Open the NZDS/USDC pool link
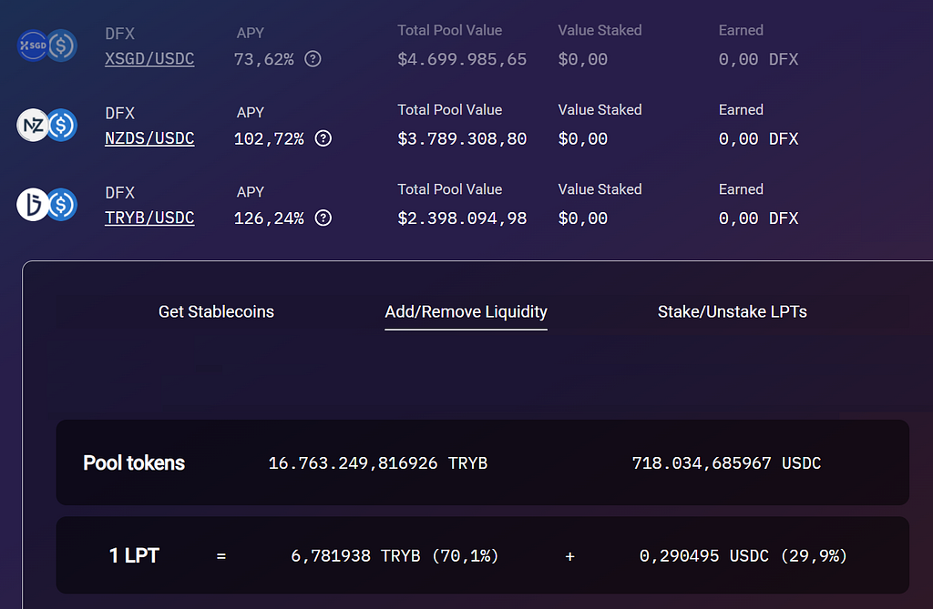This screenshot has height=609, width=933. point(149,138)
